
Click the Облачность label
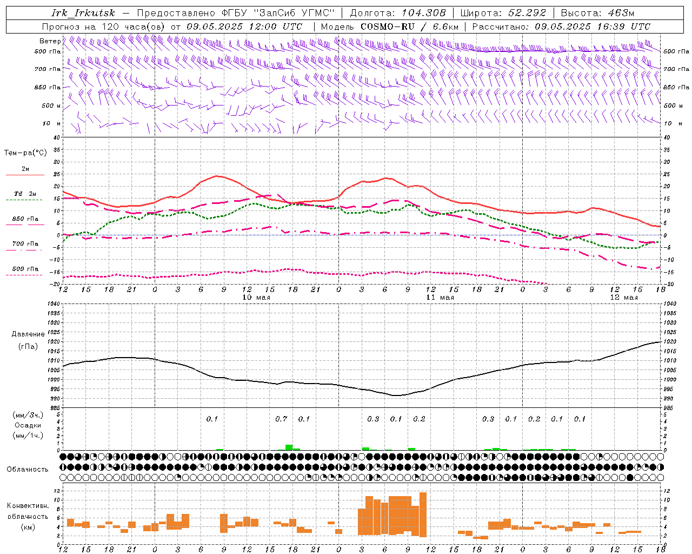tap(28, 470)
